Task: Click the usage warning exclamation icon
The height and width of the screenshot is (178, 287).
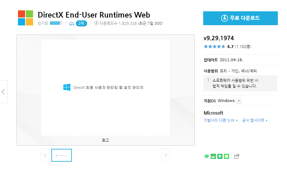Action: (x=208, y=80)
